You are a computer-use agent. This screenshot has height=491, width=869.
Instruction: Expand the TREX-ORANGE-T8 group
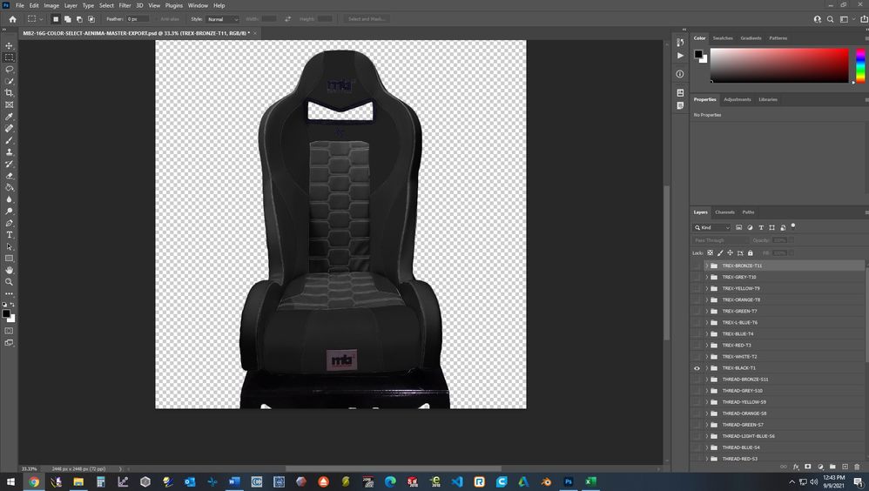[x=707, y=299]
